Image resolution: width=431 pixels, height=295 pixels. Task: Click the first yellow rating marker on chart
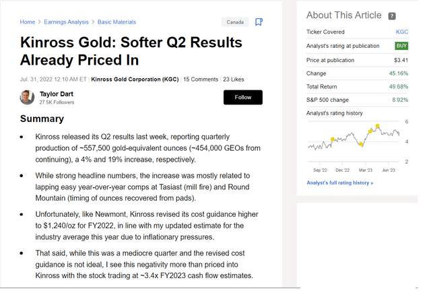332,139
